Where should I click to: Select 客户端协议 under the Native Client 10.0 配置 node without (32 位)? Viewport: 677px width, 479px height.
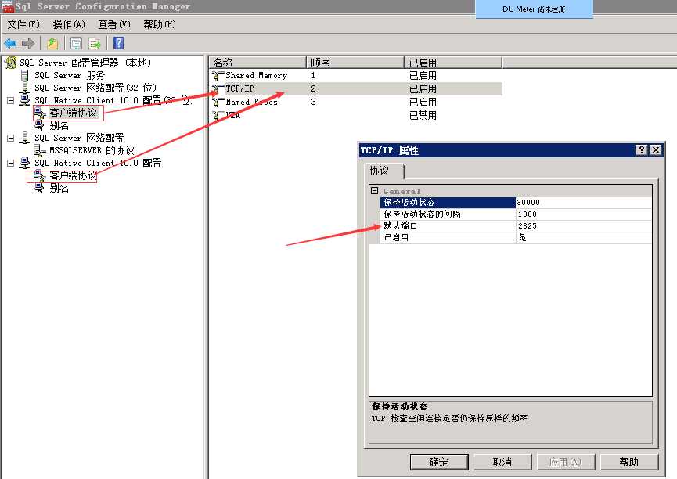tap(74, 176)
